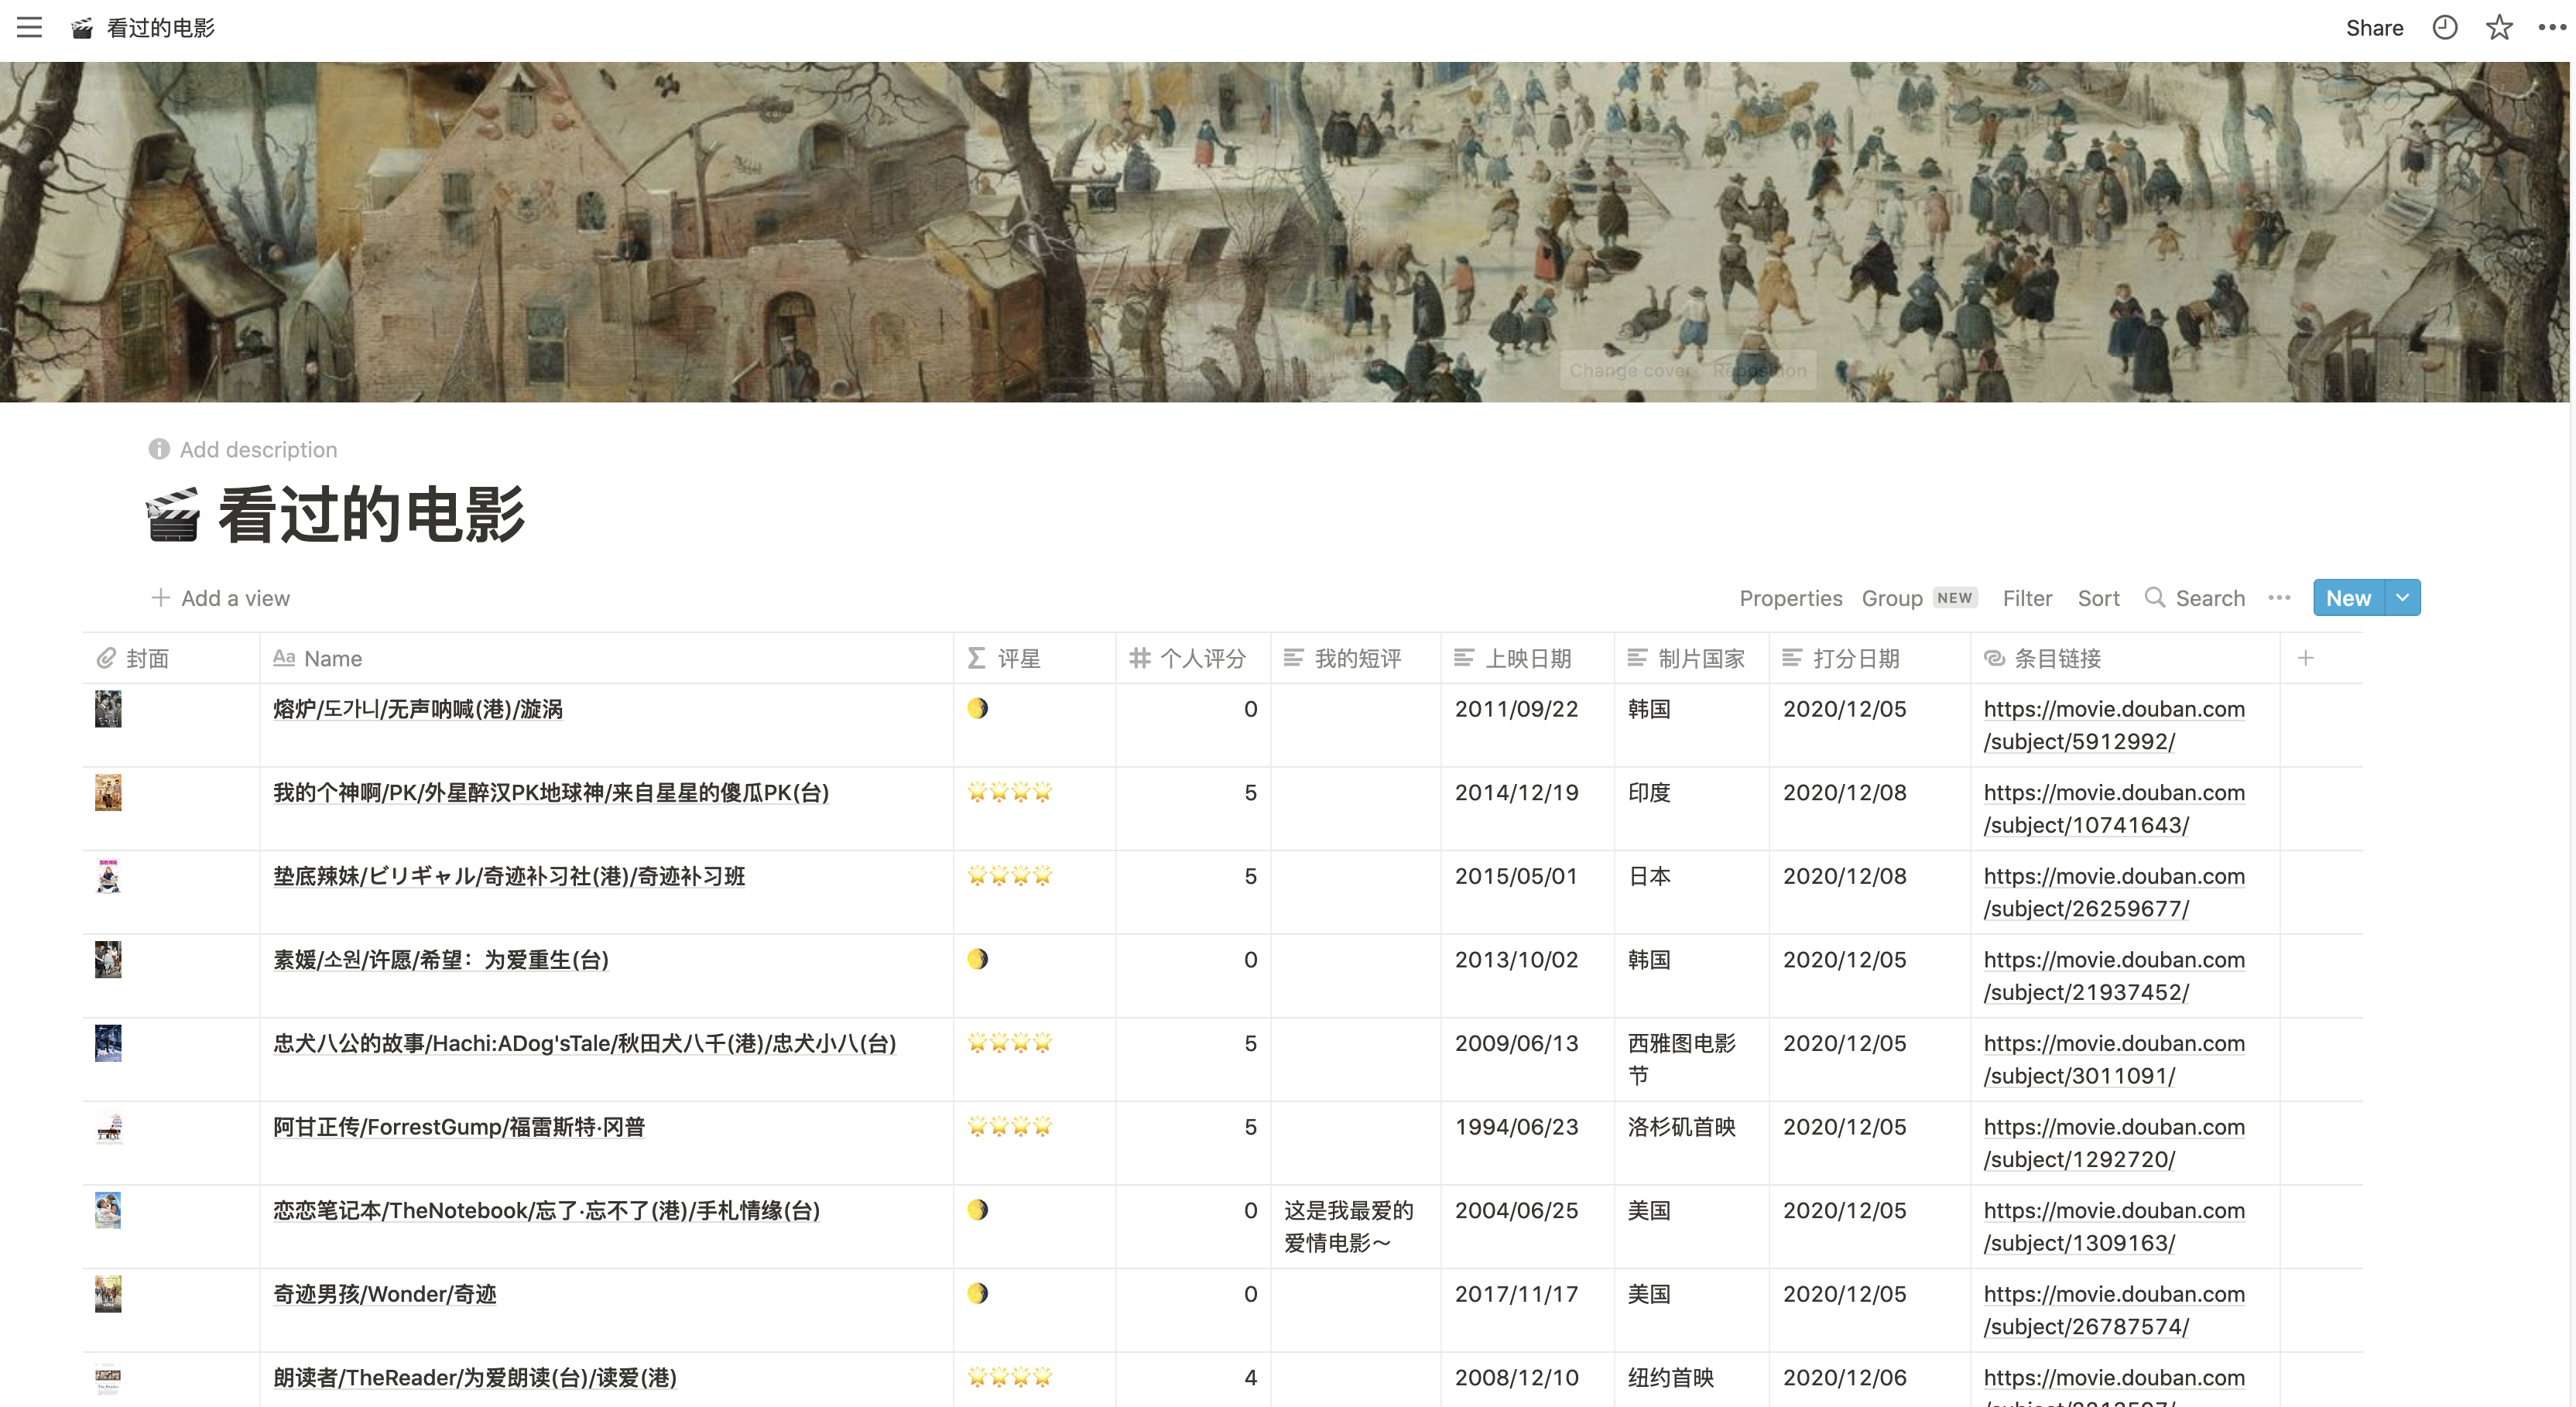2576x1407 pixels.
Task: Open the 个人评分 column header menu
Action: 1202,658
